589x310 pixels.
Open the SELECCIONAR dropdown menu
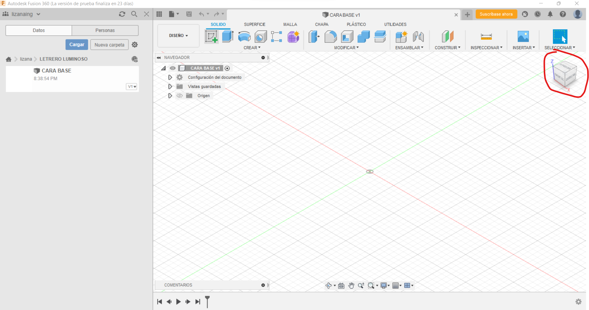(x=560, y=48)
